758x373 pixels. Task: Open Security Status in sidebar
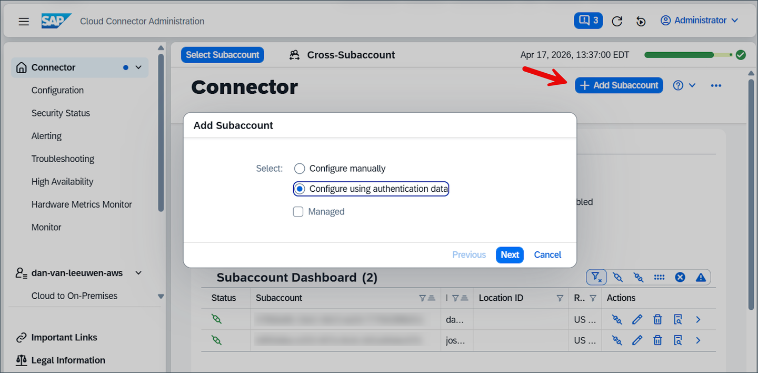pos(61,113)
